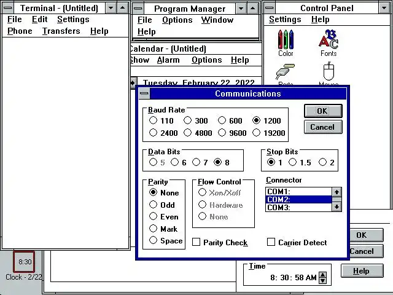393x295 pixels.
Task: Open the Communications dialog system menu box
Action: click(144, 93)
